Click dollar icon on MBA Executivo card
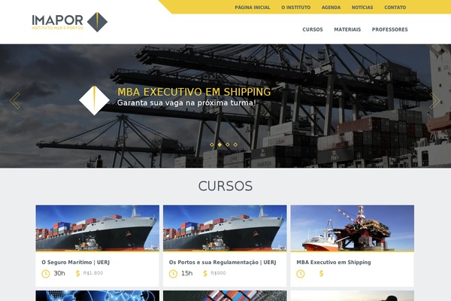The width and height of the screenshot is (451, 301). click(321, 273)
